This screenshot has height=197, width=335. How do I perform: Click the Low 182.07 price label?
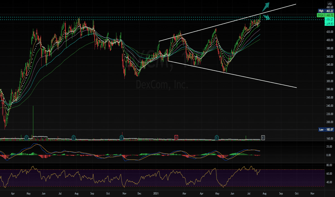coord(326,130)
